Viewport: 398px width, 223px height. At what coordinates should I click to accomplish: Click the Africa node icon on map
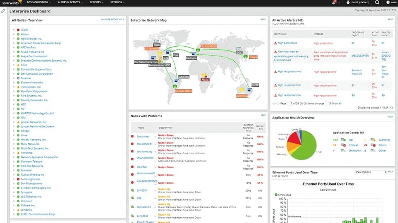coord(204,76)
